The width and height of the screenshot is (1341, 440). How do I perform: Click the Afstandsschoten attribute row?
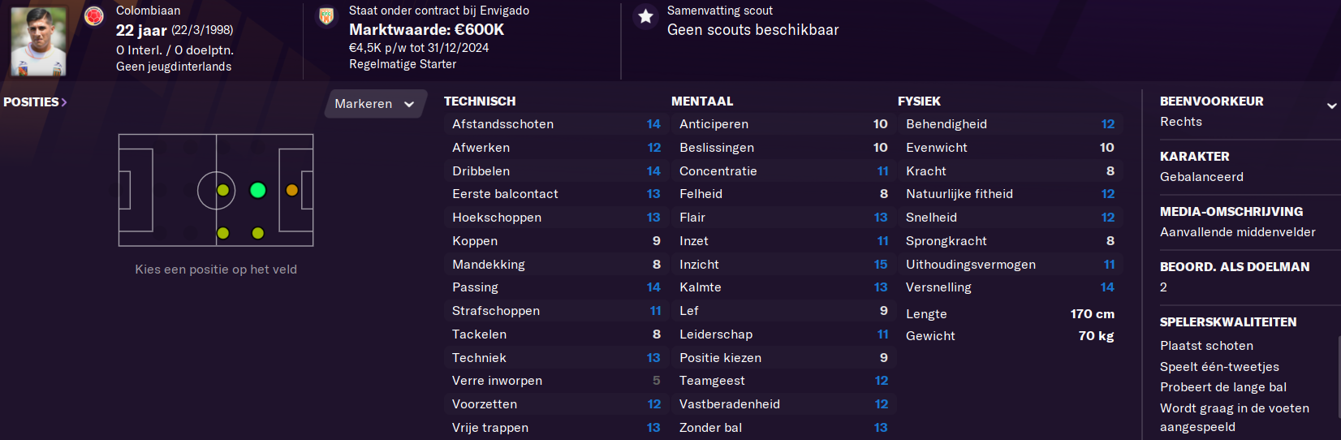556,124
